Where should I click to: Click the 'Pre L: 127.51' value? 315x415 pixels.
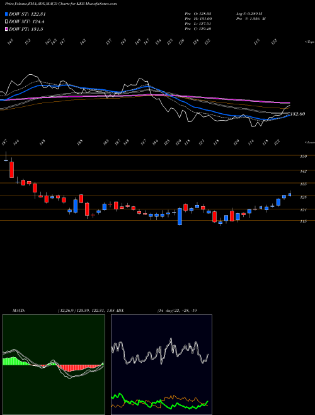pos(198,24)
